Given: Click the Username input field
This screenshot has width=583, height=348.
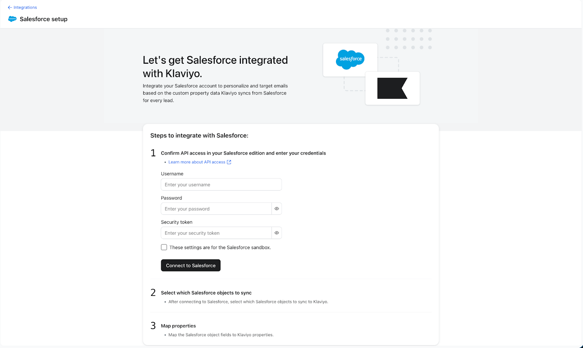Looking at the screenshot, I should (221, 185).
